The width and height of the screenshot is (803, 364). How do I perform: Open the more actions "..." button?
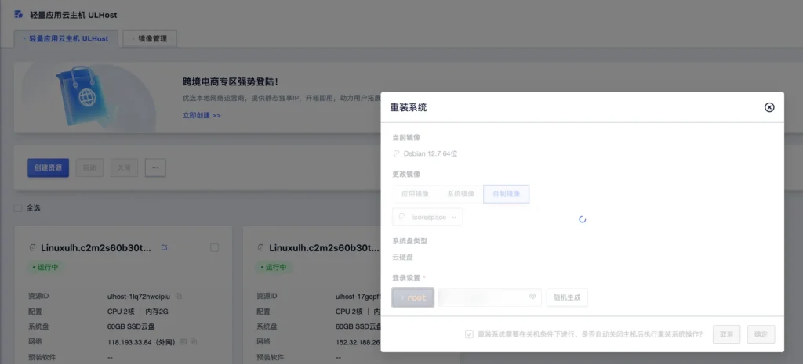click(x=155, y=168)
